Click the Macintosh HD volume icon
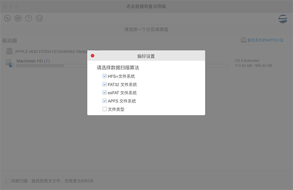This screenshot has height=190, width=293. pyautogui.click(x=10, y=63)
